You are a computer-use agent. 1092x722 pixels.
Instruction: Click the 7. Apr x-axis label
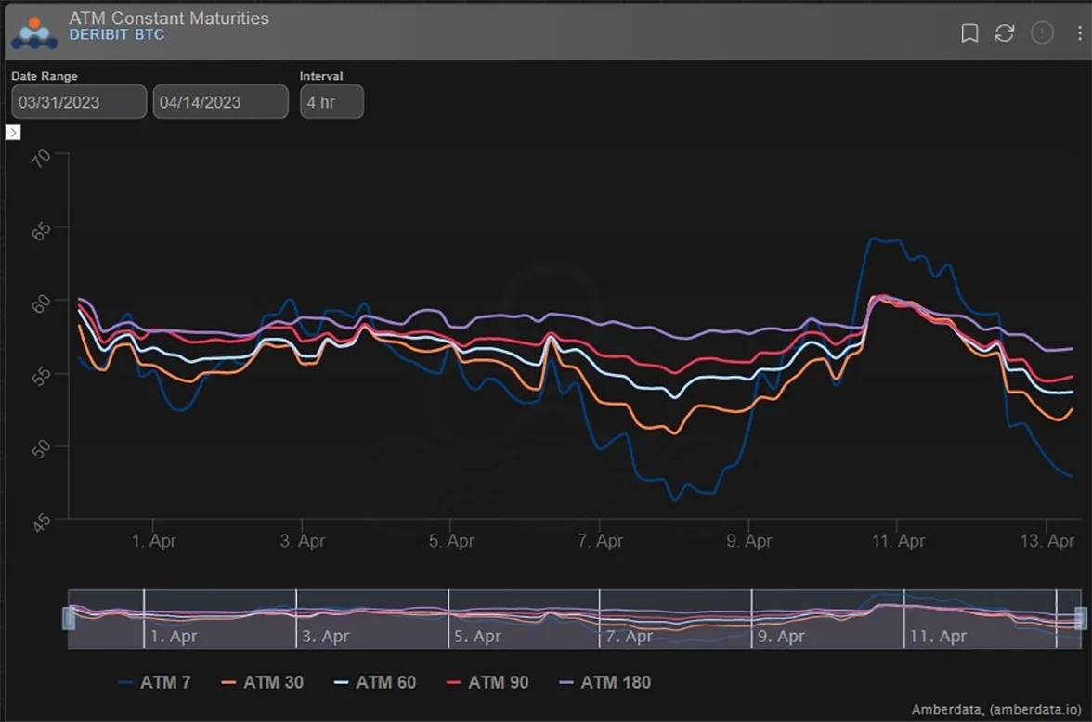[600, 540]
